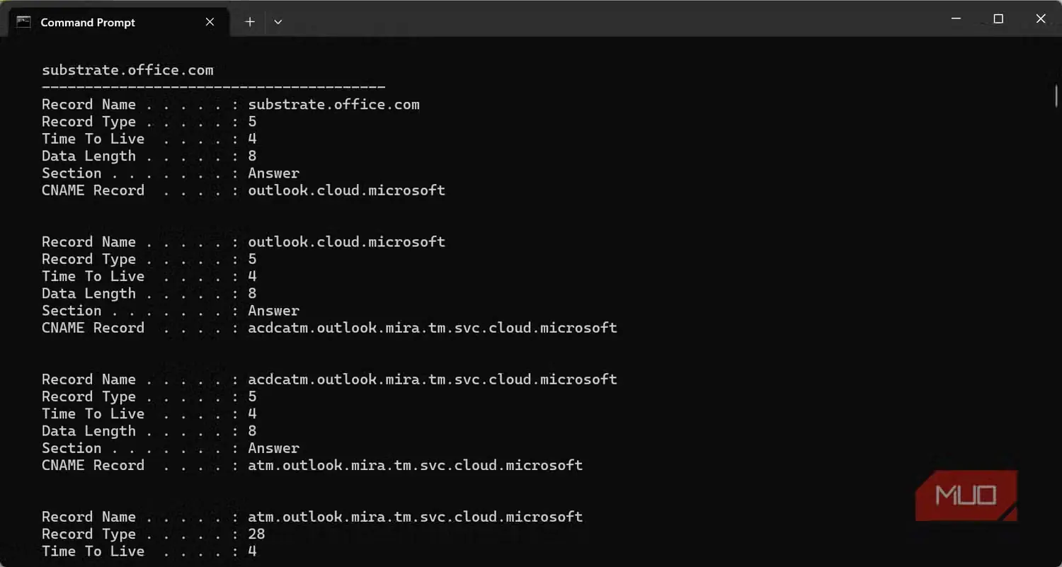Minimize the terminal window
This screenshot has height=567, width=1062.
click(956, 19)
